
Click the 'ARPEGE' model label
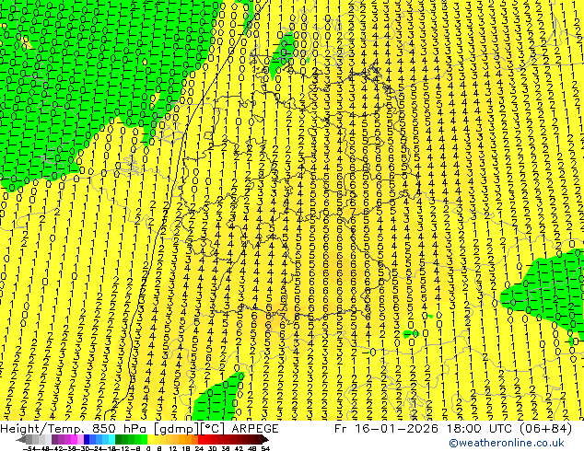click(255, 429)
